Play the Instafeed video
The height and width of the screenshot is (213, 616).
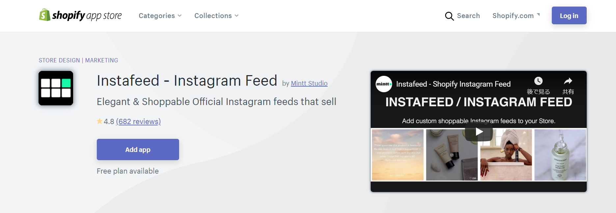pyautogui.click(x=479, y=132)
